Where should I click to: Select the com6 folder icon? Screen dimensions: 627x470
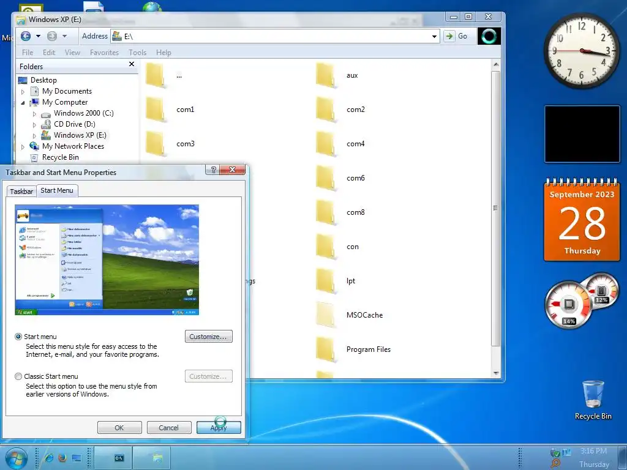pos(326,178)
